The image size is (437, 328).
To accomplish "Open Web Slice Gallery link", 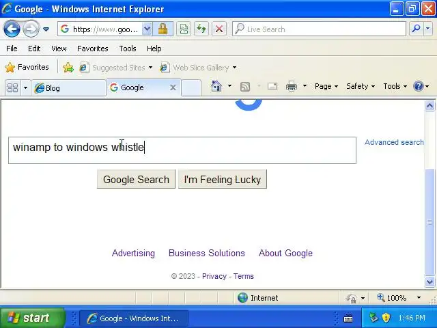I will tap(198, 68).
